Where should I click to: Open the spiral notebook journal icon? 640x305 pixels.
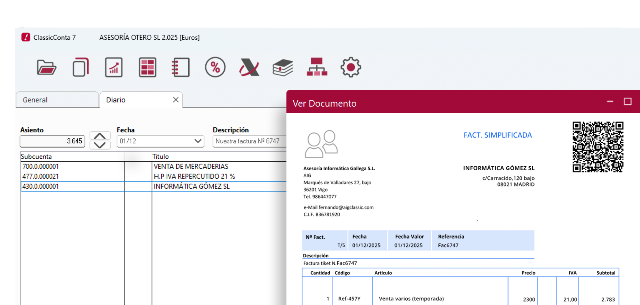[181, 67]
